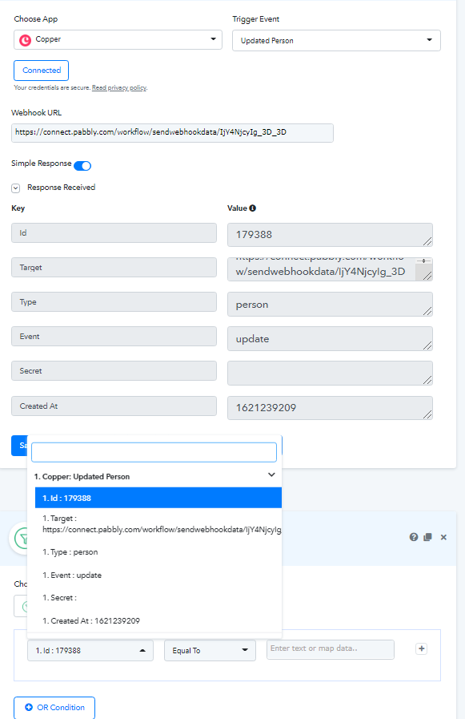The height and width of the screenshot is (719, 465).
Task: Click the Value info icon
Action: 253,208
